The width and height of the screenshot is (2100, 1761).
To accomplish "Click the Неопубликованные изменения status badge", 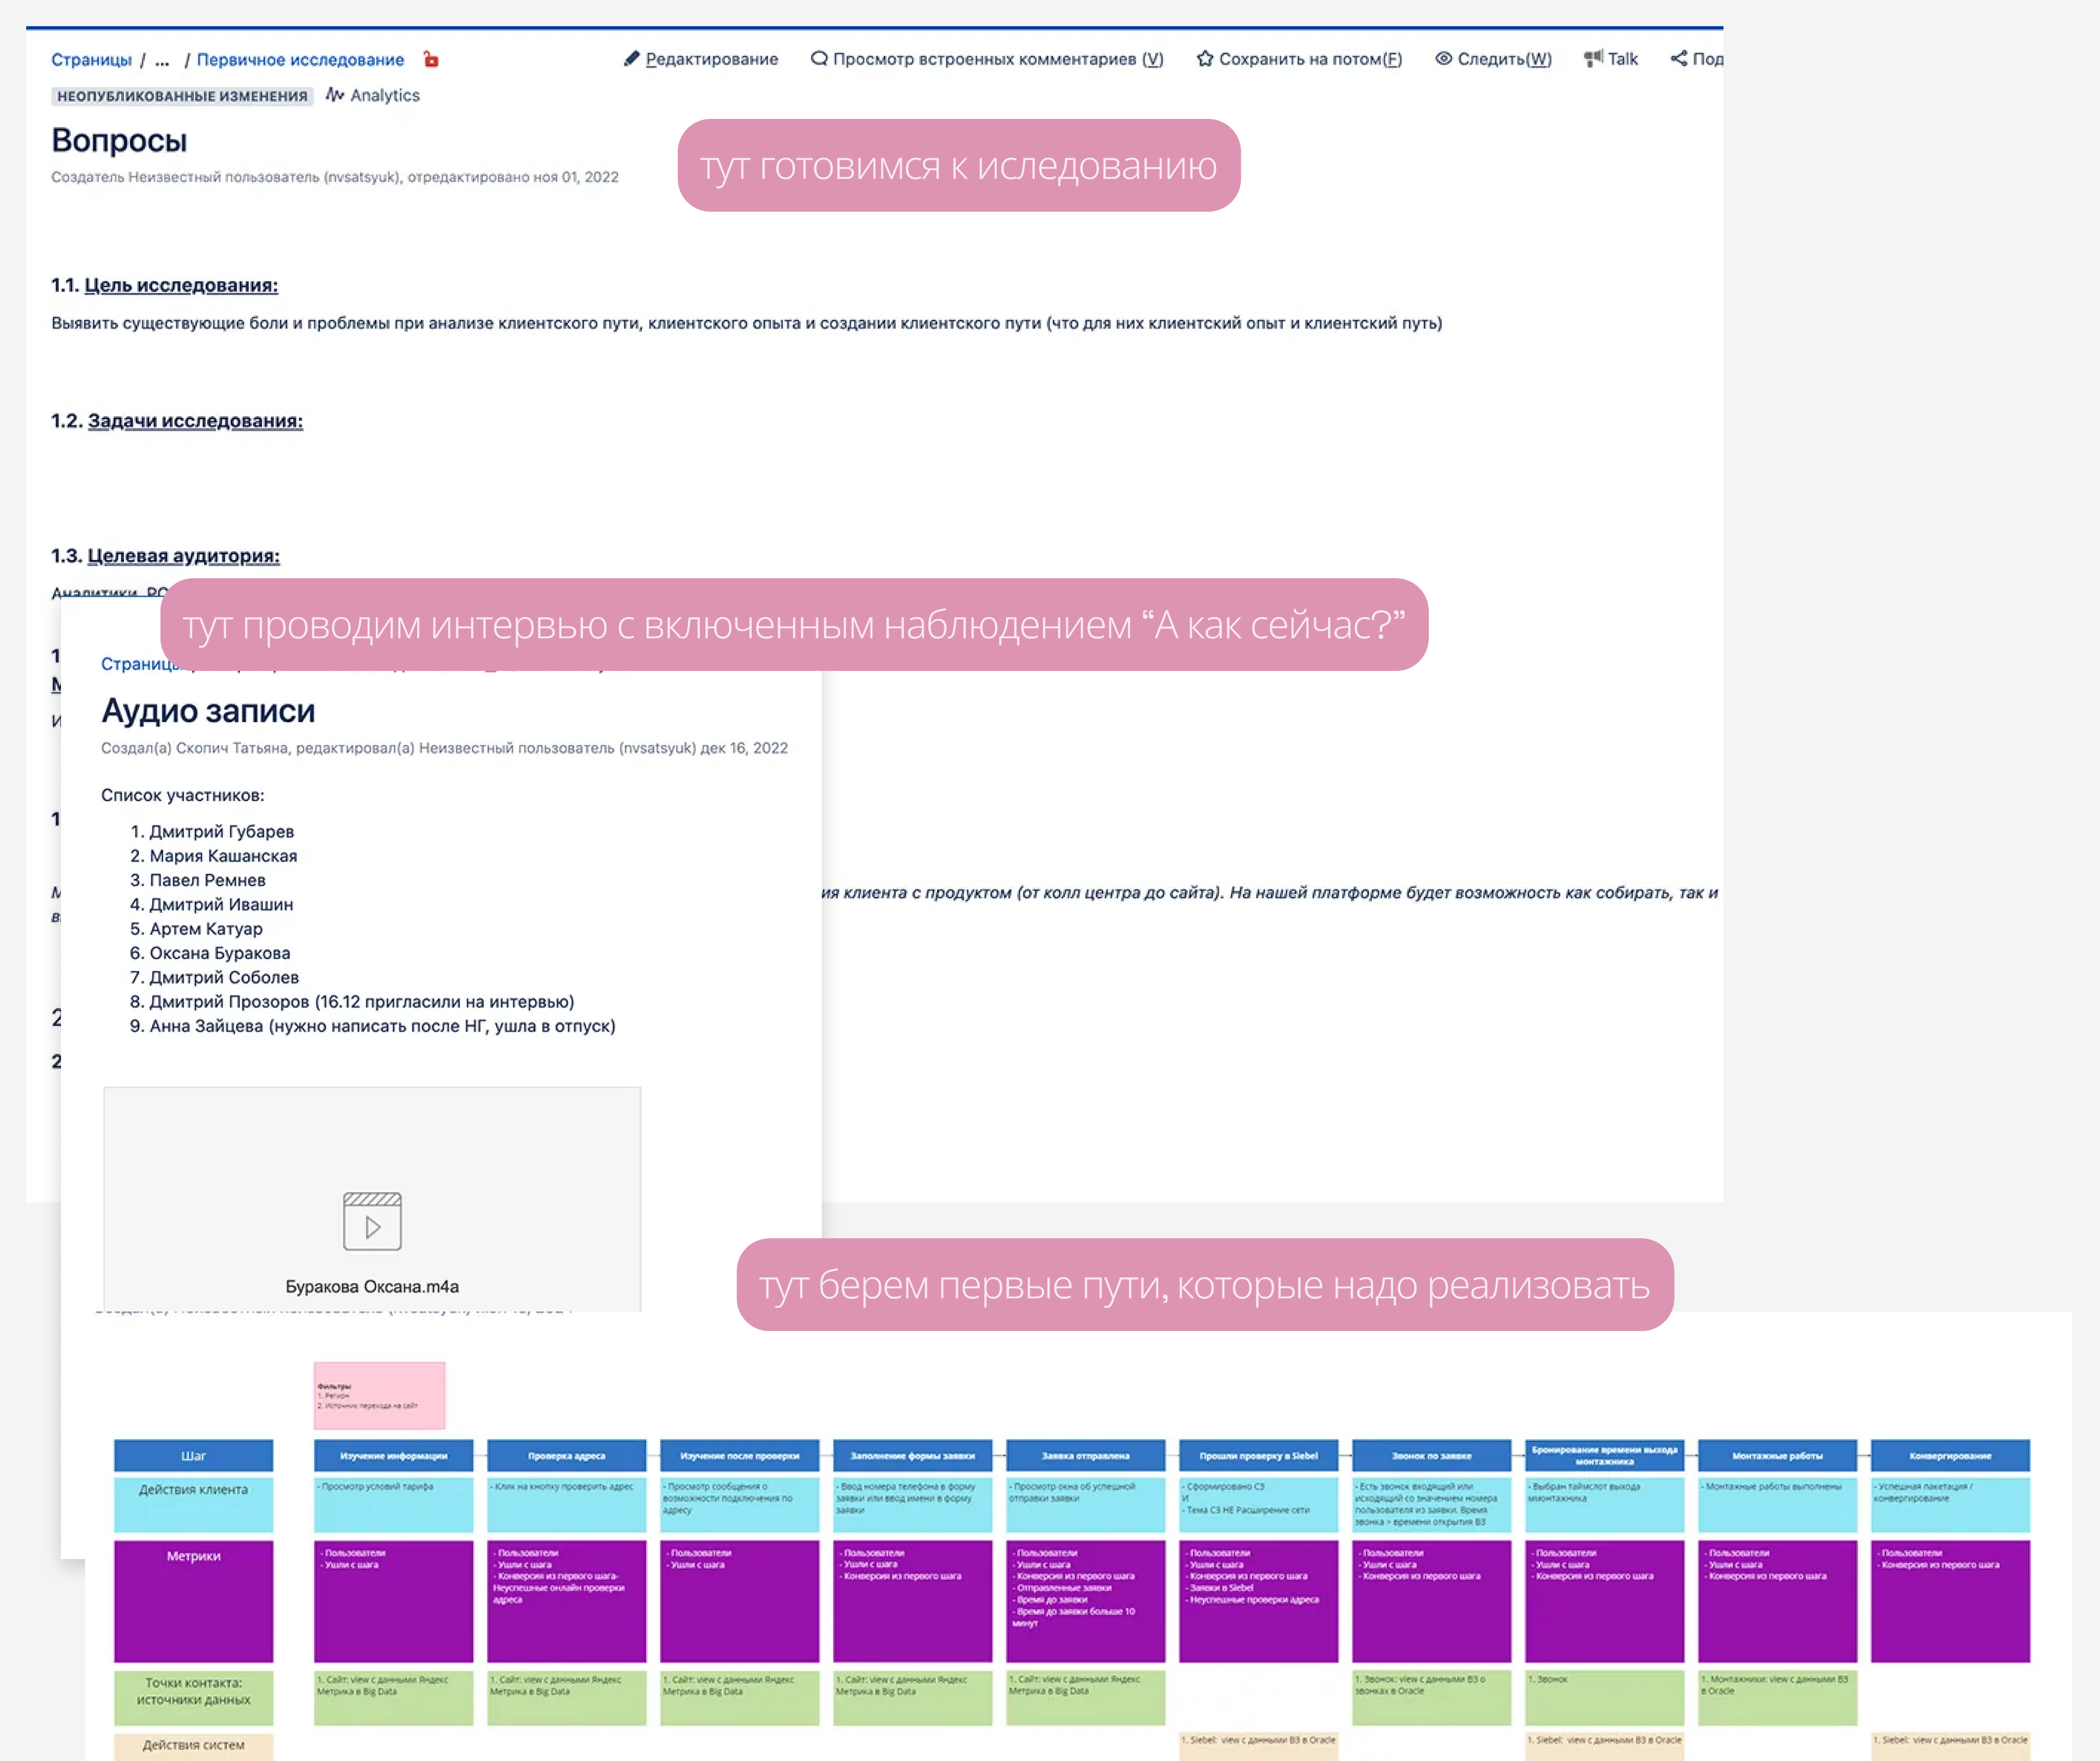I will (x=182, y=96).
